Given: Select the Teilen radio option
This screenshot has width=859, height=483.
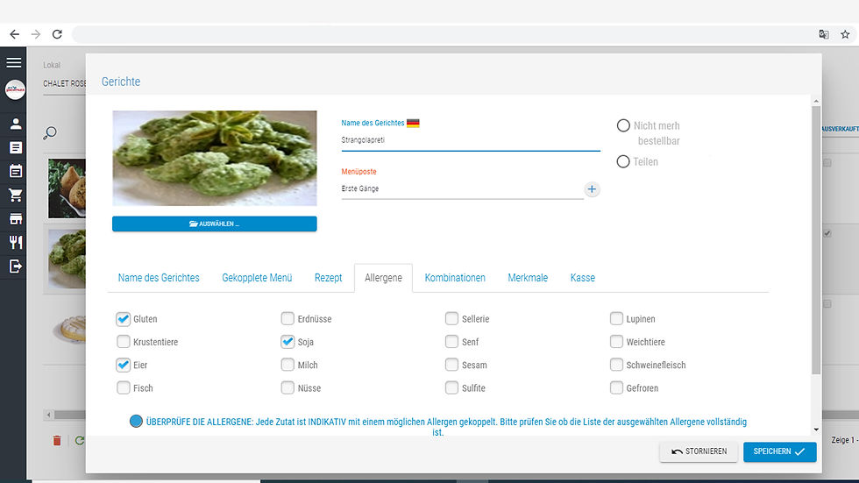Looking at the screenshot, I should (623, 161).
